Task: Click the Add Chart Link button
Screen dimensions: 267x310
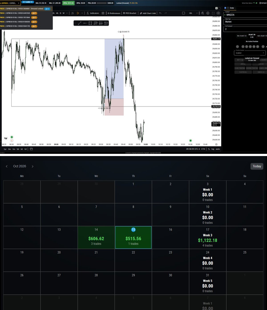Action: click(148, 13)
